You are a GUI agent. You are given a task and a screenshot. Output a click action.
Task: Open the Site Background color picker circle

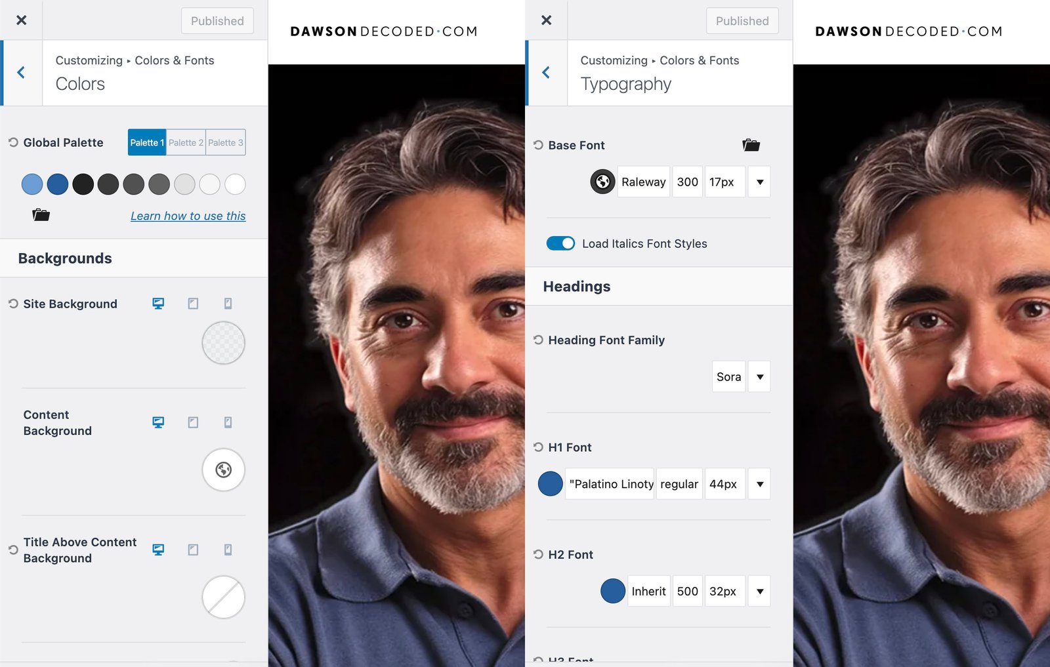click(x=223, y=343)
